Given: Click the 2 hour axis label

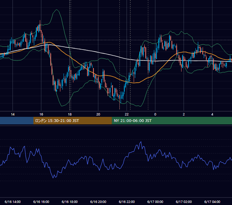Looking at the screenshot, I should point(184,114).
